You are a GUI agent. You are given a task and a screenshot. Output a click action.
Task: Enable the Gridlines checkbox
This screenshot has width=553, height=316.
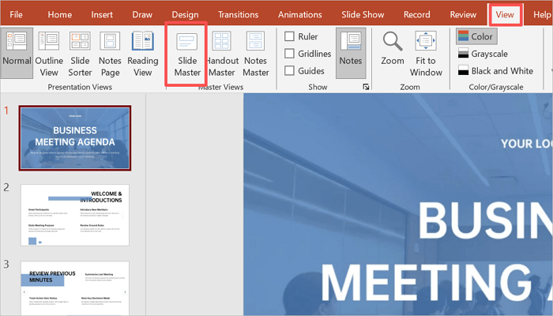tap(289, 54)
